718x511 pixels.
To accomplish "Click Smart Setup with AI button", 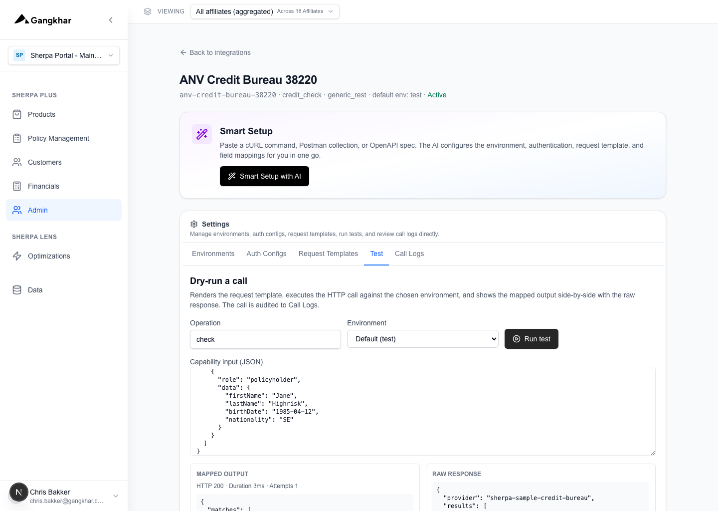I will 264,176.
